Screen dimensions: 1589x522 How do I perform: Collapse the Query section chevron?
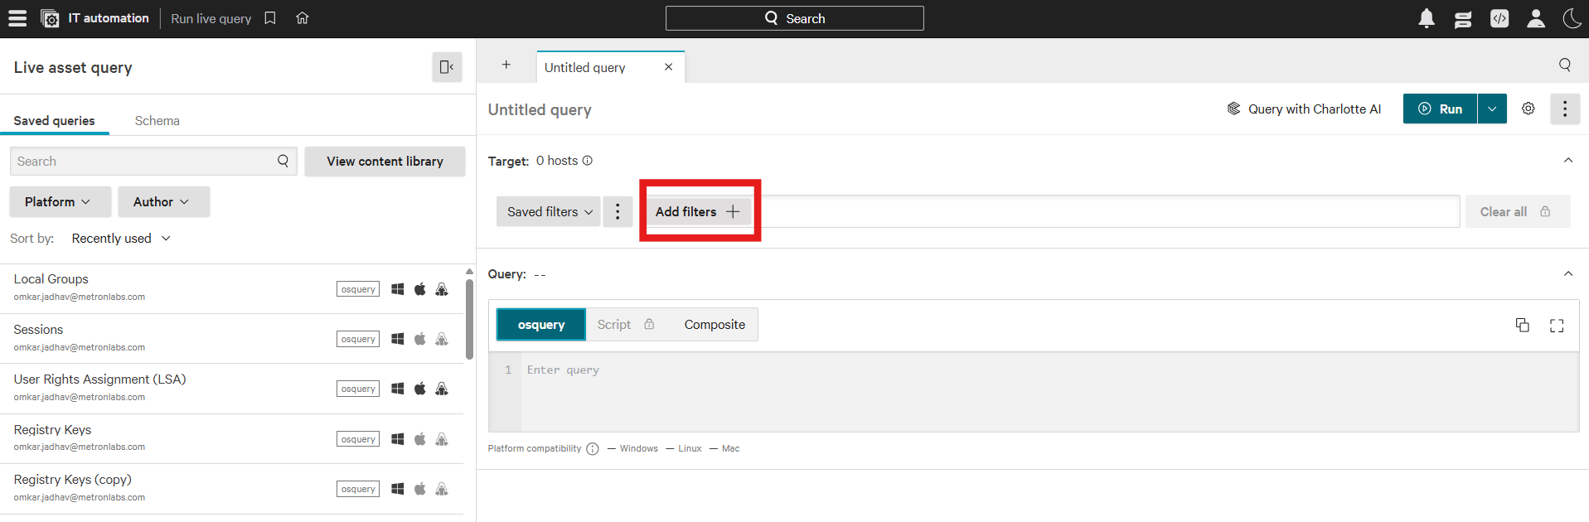(1568, 274)
